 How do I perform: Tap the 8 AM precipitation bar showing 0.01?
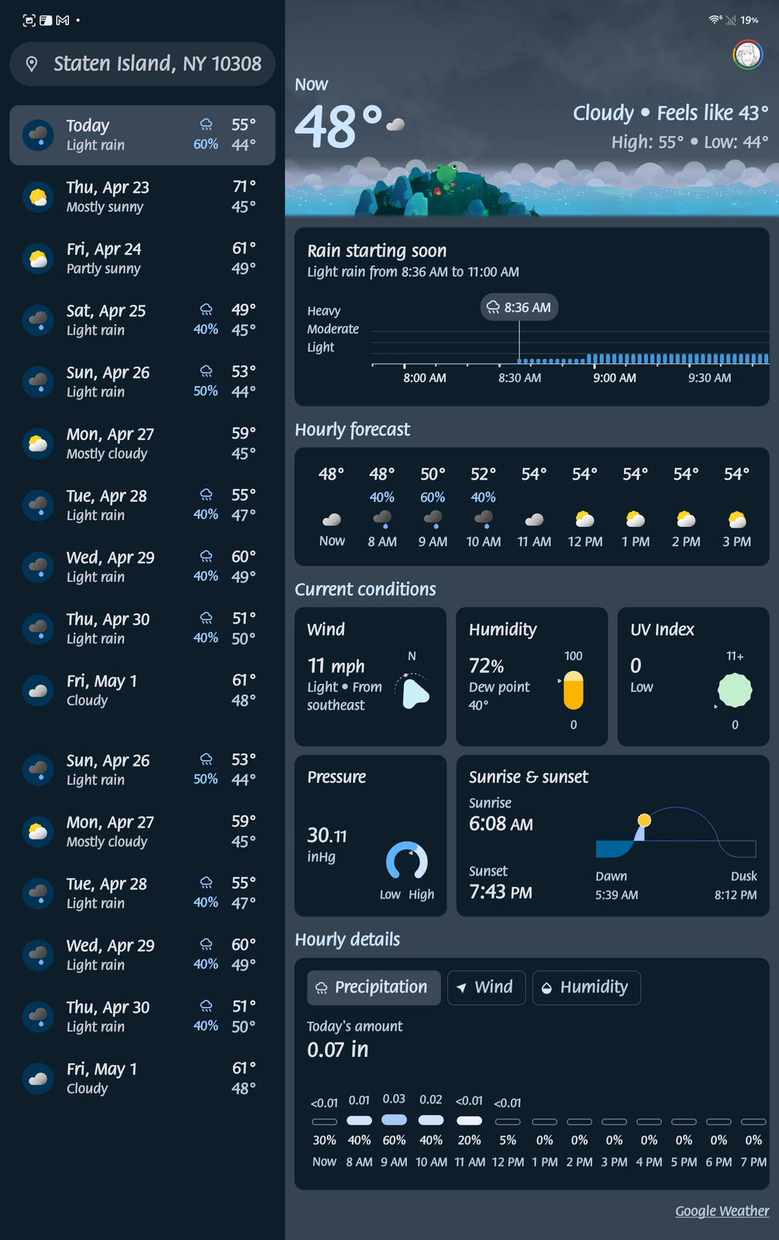(x=359, y=1120)
